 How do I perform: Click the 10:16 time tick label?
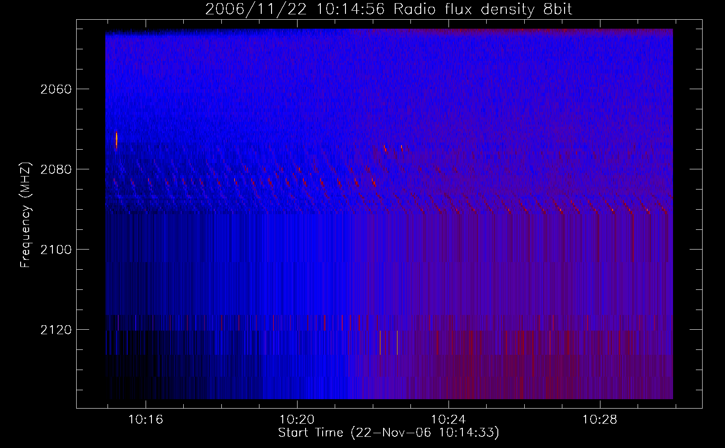(x=146, y=420)
